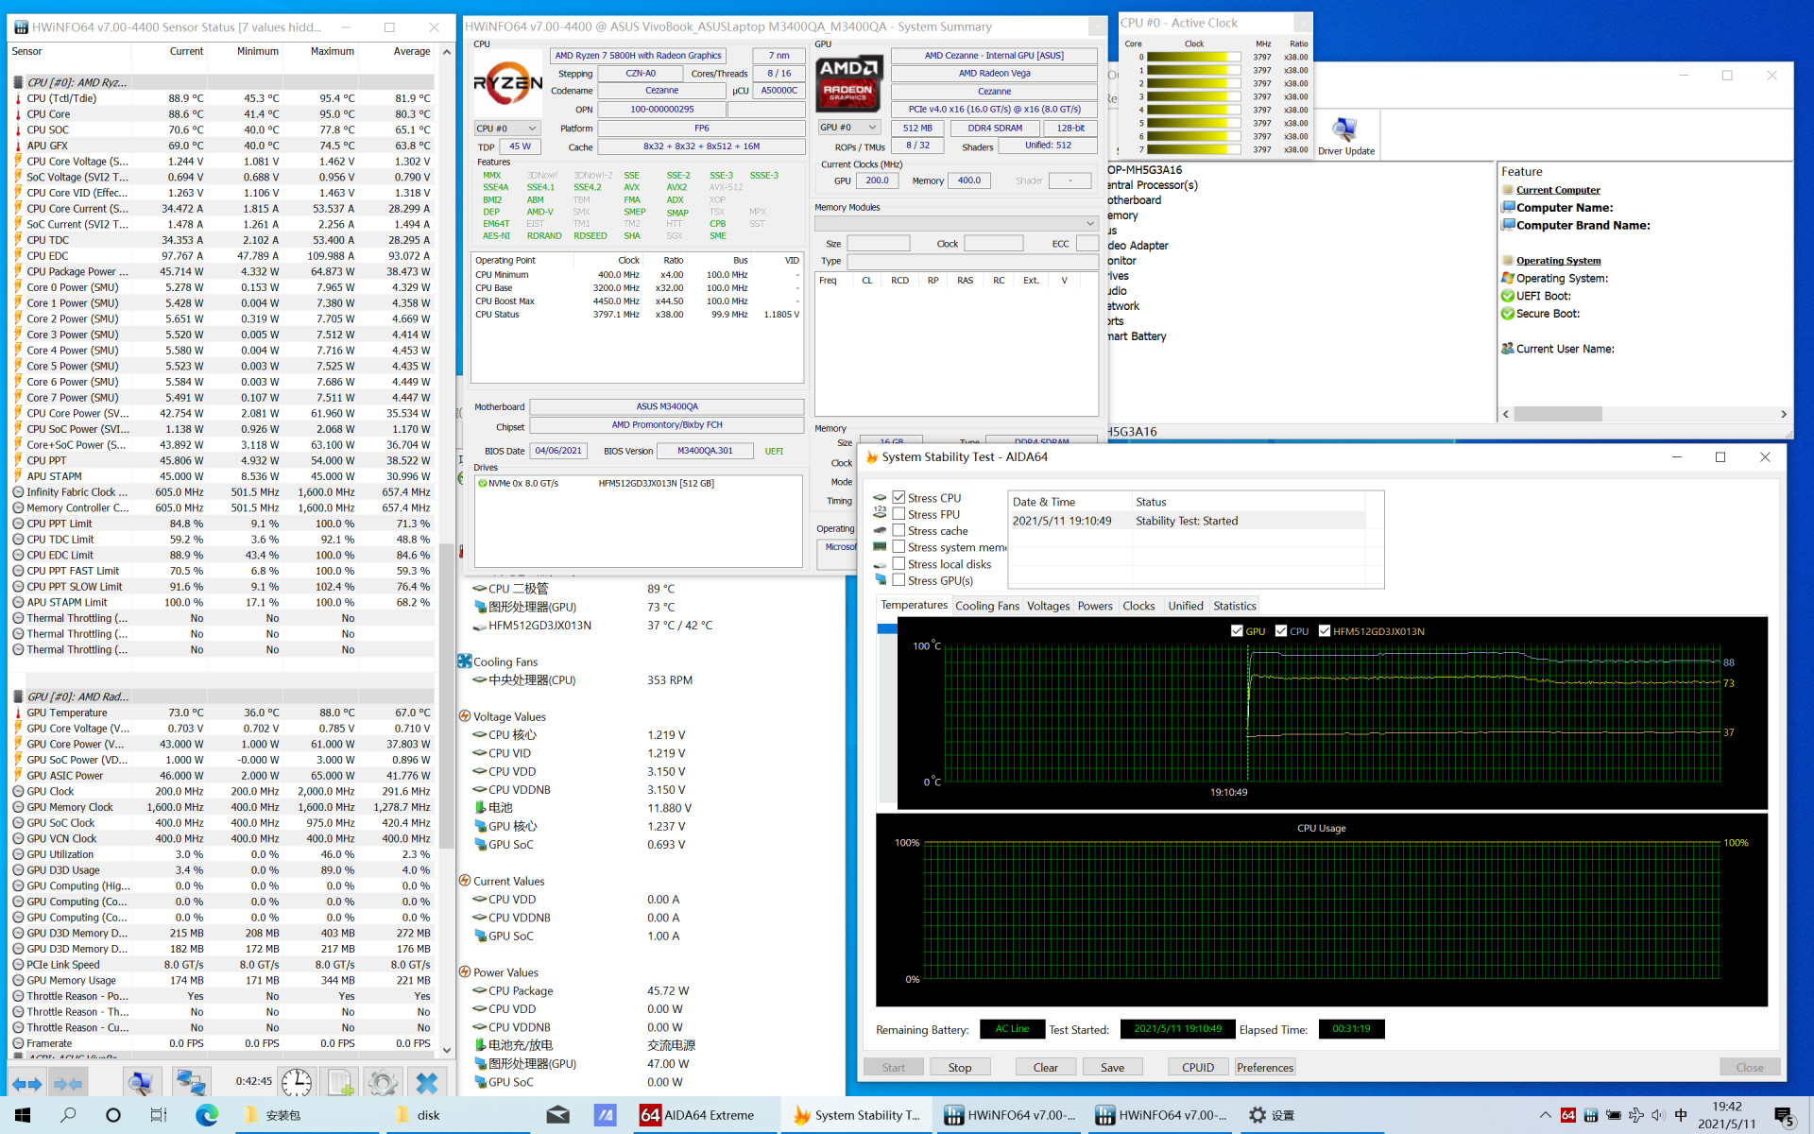The width and height of the screenshot is (1814, 1134).
Task: Switch to the Clocks tab
Action: (1139, 606)
